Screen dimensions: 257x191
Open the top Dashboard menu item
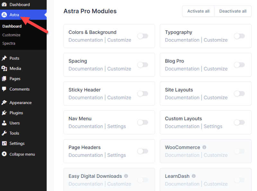coord(23,5)
